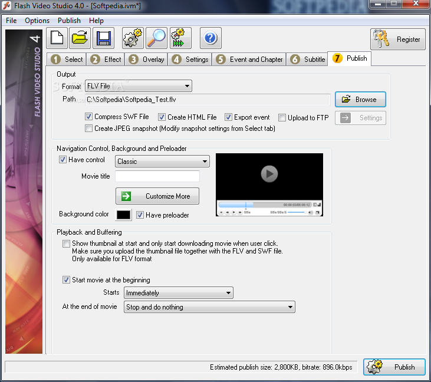Select the Publish tab numbered 7
This screenshot has height=382, width=431.
coord(350,58)
